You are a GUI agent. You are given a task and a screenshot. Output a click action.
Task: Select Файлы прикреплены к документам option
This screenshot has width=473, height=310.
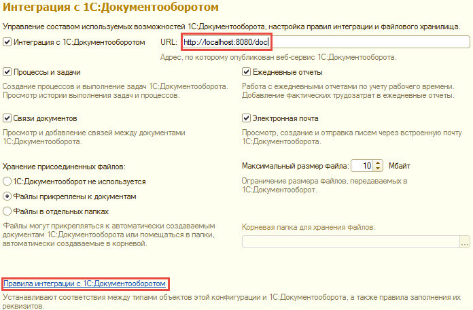(x=7, y=196)
